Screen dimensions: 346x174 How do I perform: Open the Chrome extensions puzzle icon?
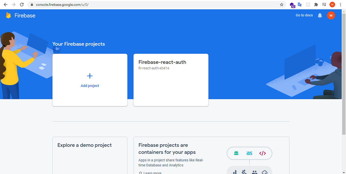(x=316, y=4)
